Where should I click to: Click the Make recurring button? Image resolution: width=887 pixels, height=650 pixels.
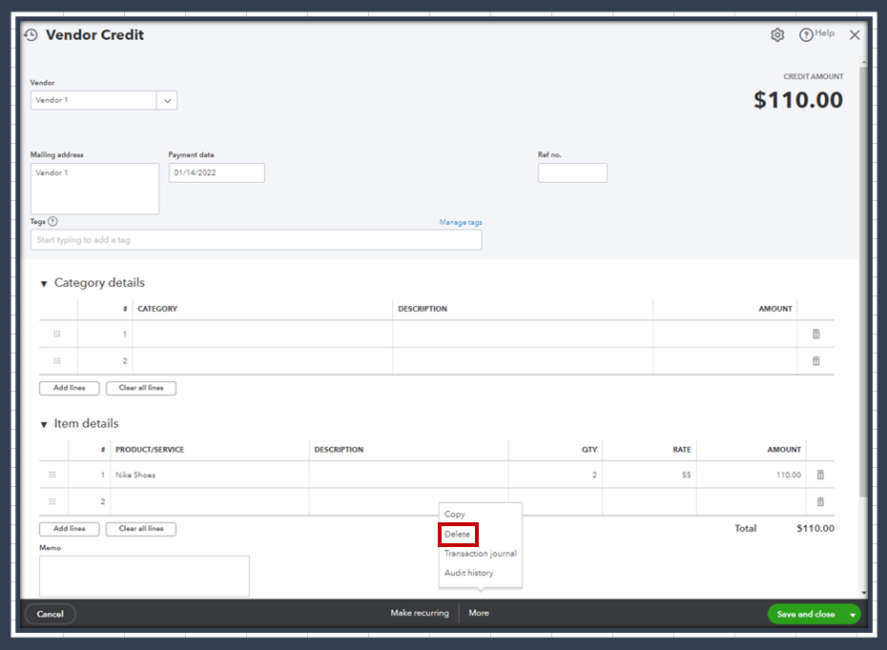click(419, 614)
